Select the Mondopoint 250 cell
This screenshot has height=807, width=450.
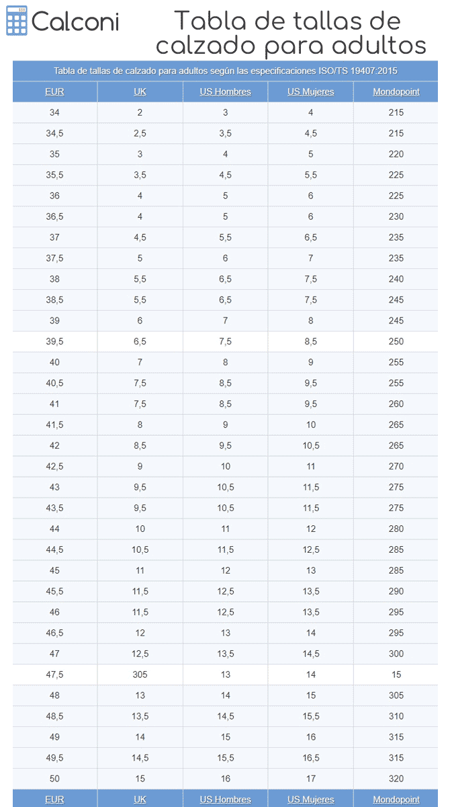(x=396, y=342)
